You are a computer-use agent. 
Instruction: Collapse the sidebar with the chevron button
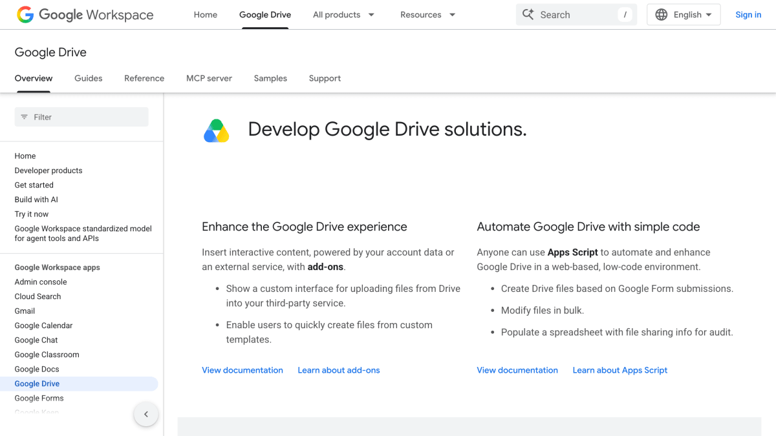pyautogui.click(x=146, y=414)
